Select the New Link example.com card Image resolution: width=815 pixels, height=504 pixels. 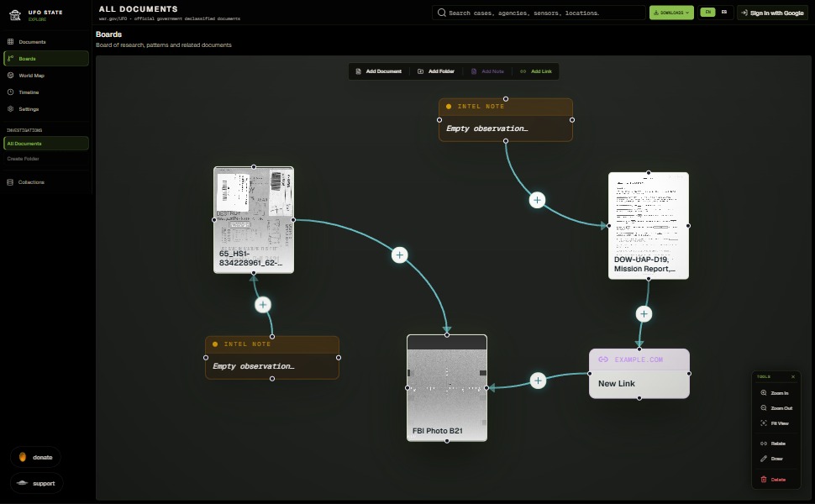click(639, 374)
